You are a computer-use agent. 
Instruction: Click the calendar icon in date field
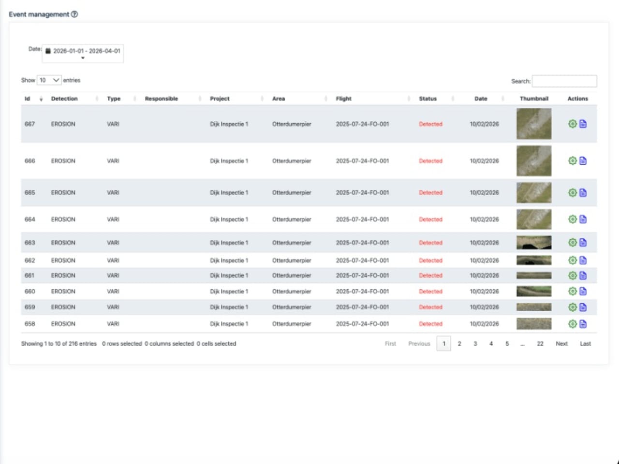(48, 51)
